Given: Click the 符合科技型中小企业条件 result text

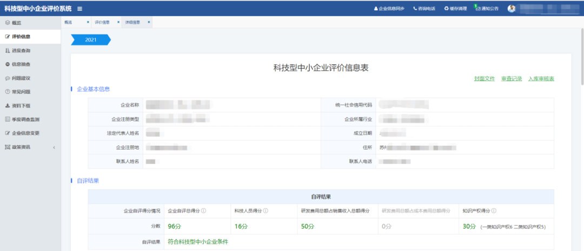Looking at the screenshot, I should click(198, 242).
